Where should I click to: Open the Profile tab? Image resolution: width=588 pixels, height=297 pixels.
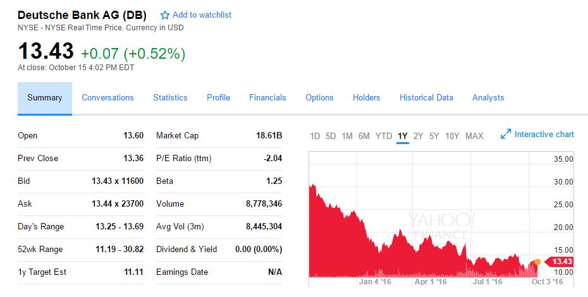[x=218, y=98]
